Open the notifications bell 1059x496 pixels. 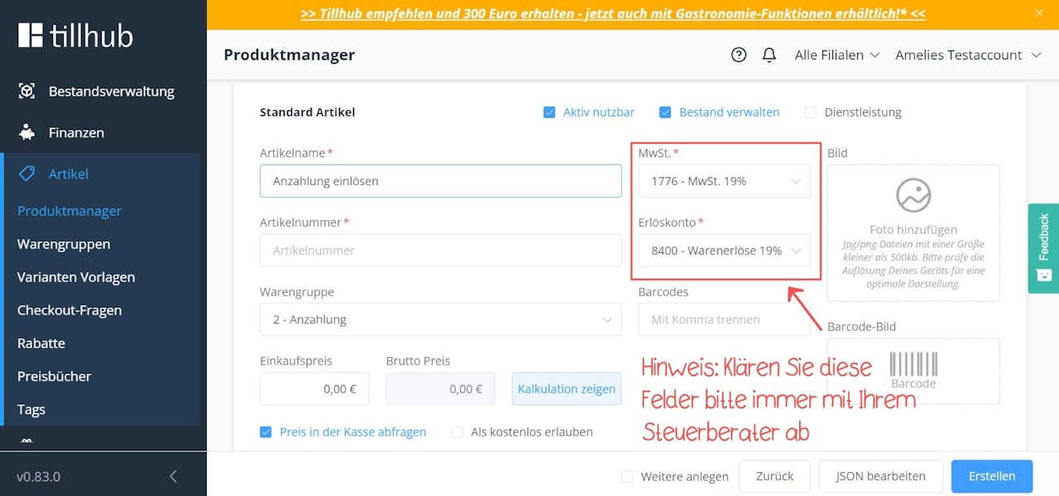(769, 55)
